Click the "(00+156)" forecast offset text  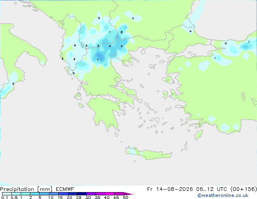pyautogui.click(x=244, y=189)
